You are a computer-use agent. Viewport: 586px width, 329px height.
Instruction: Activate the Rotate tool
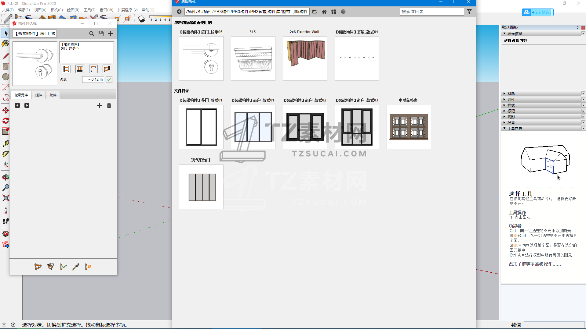5,121
